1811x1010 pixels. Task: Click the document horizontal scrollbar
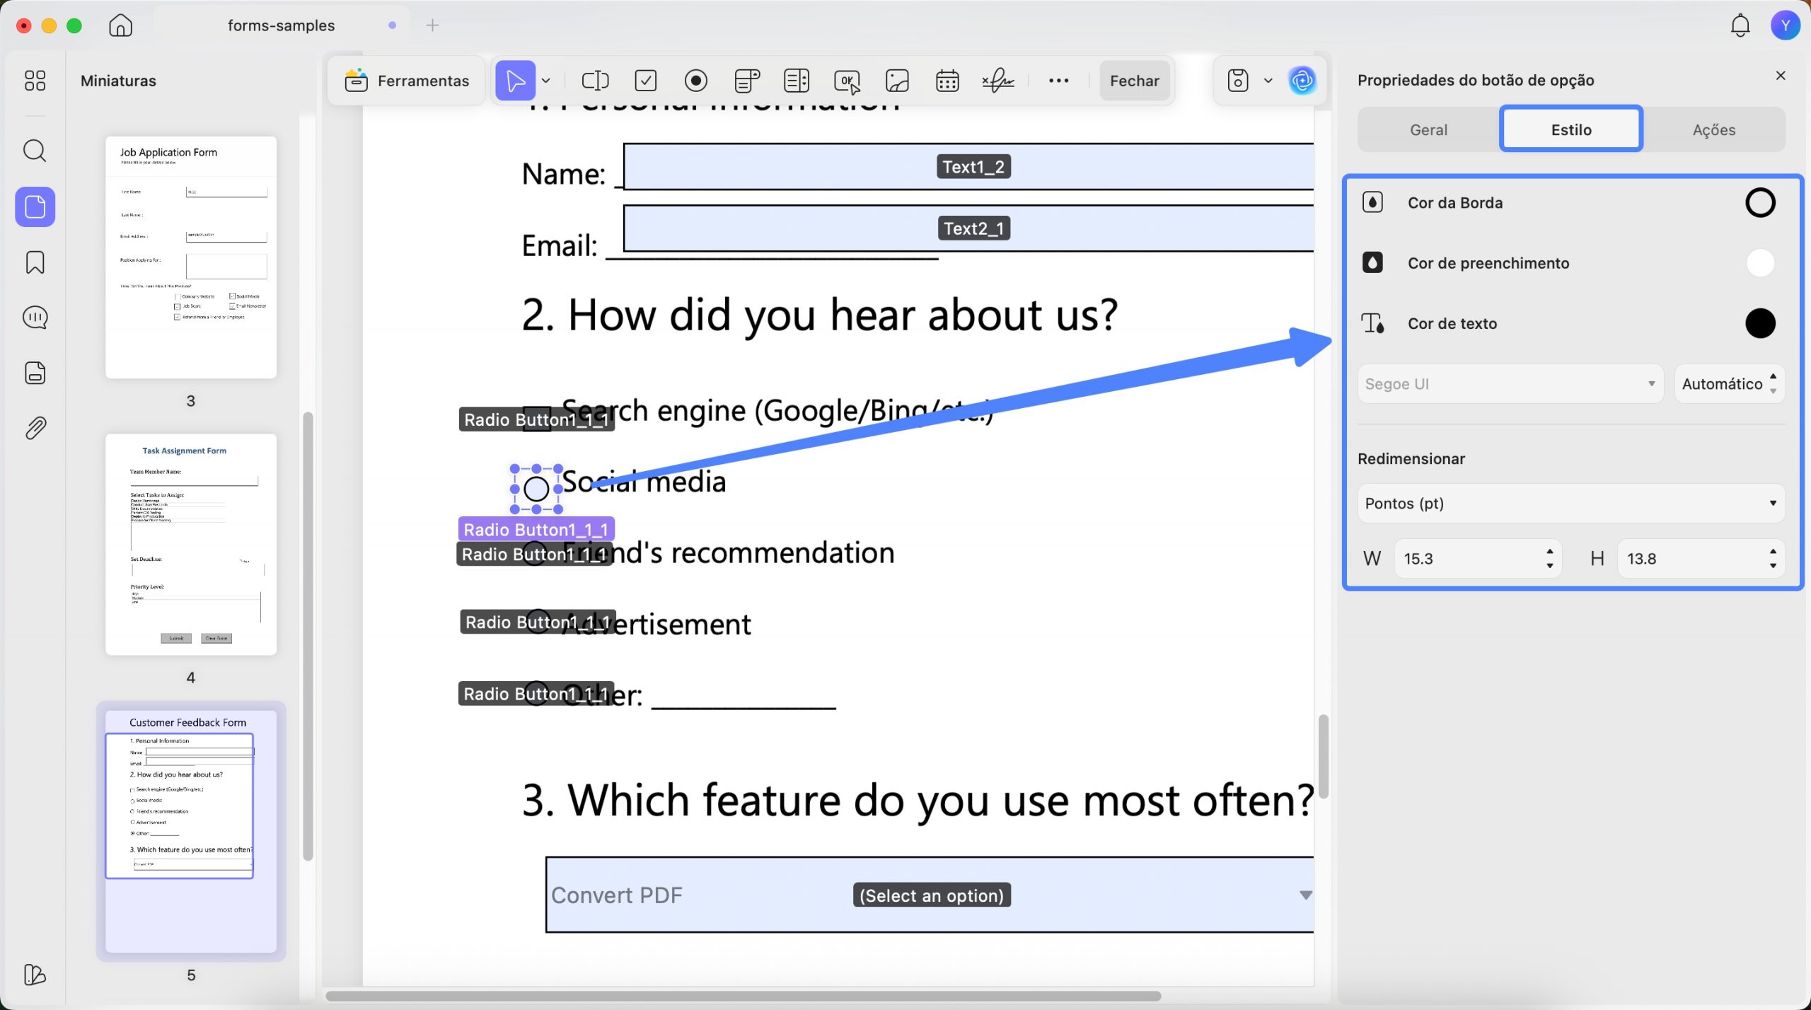(743, 996)
